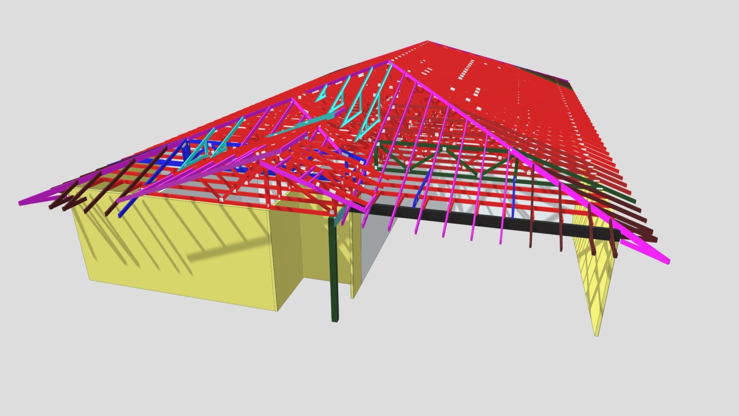Click the solid red roof sheeting
Image resolution: width=739 pixels, height=416 pixels.
[520, 96]
